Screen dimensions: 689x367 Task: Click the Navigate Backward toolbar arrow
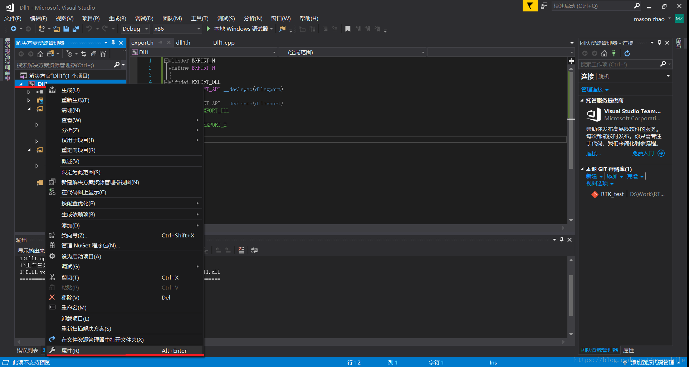click(14, 29)
